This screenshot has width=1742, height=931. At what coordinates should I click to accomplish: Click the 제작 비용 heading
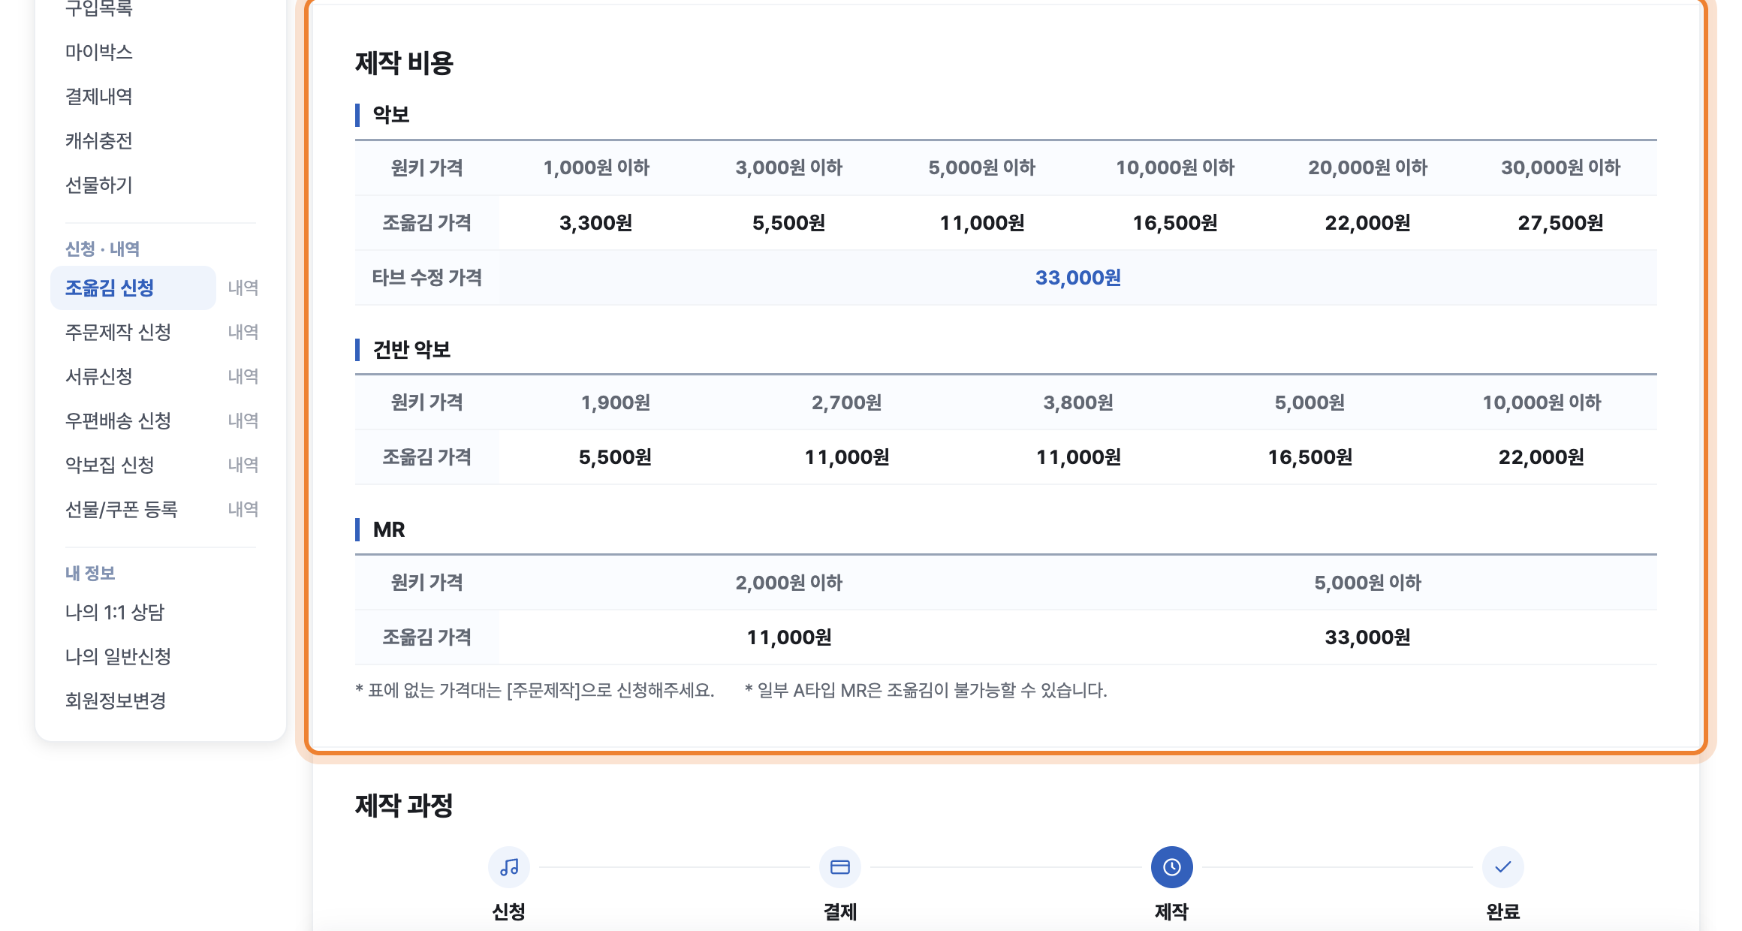tap(404, 63)
